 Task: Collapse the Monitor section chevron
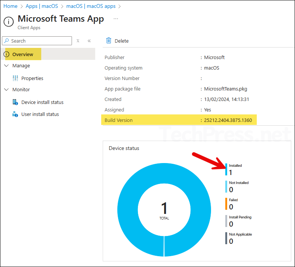pos(6,89)
